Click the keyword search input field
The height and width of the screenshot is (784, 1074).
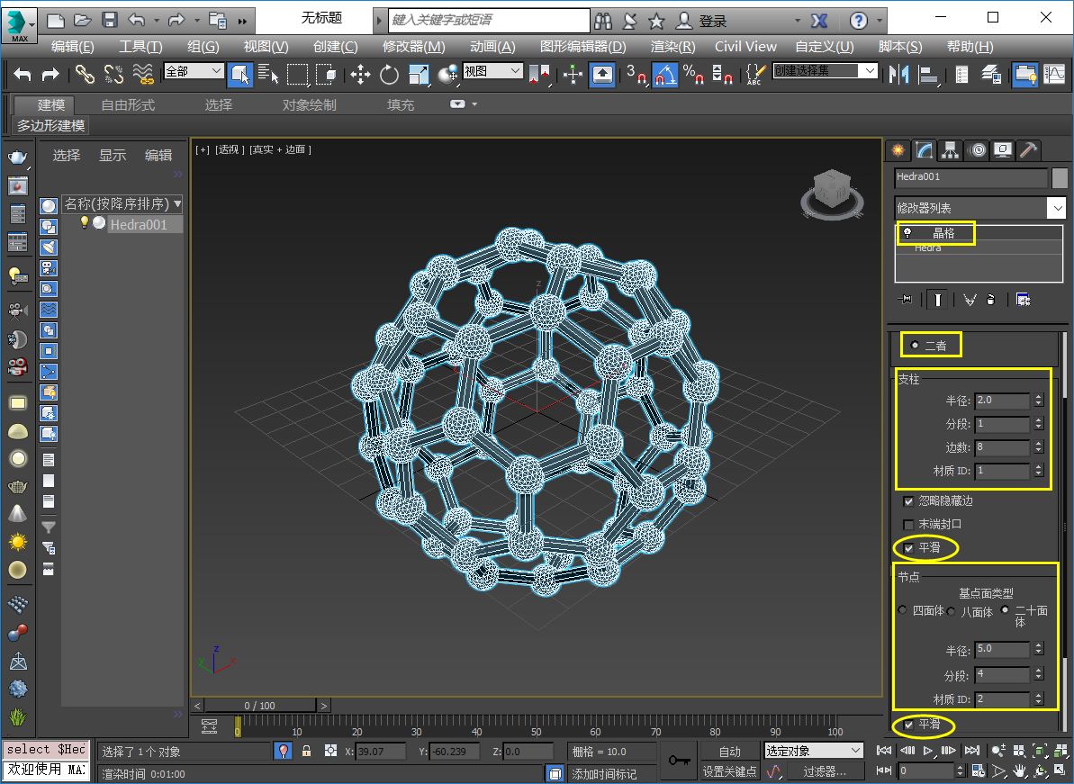click(x=489, y=21)
